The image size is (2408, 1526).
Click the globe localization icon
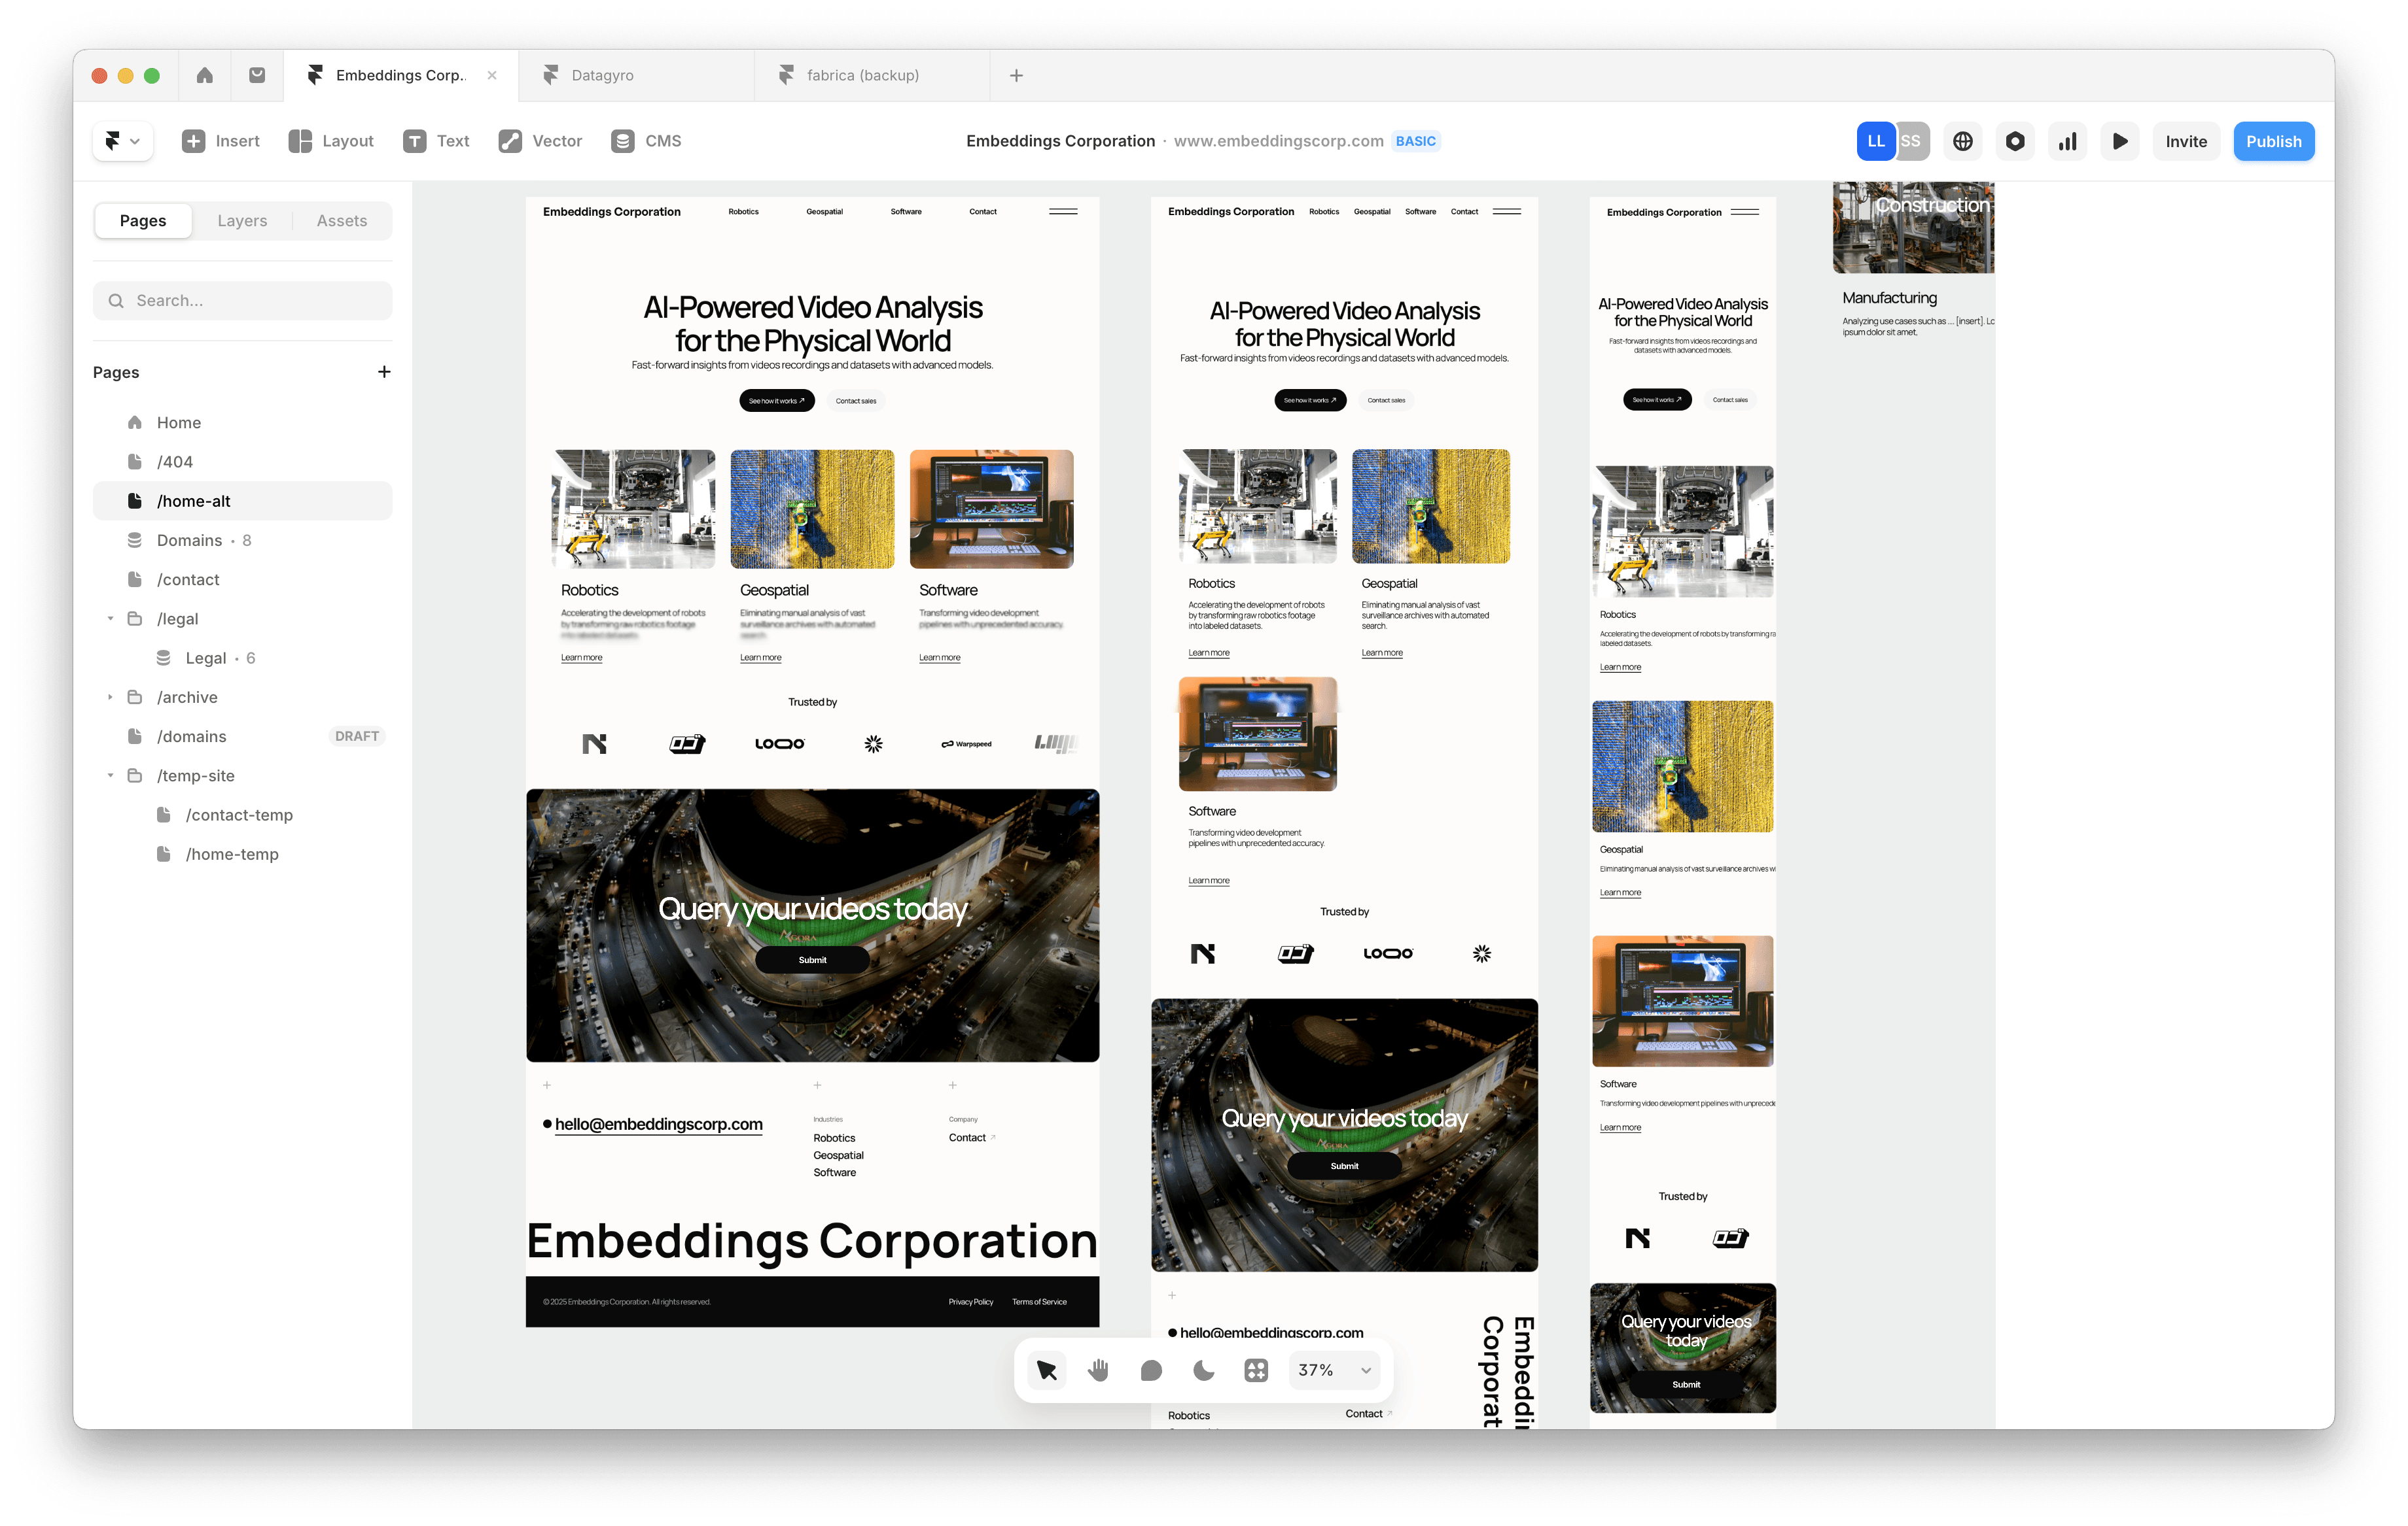(x=1962, y=141)
